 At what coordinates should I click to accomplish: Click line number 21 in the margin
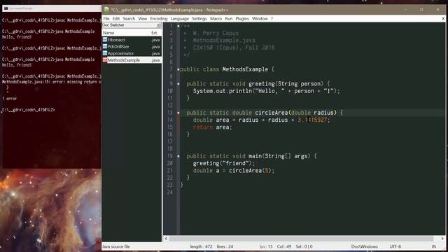tap(170, 171)
